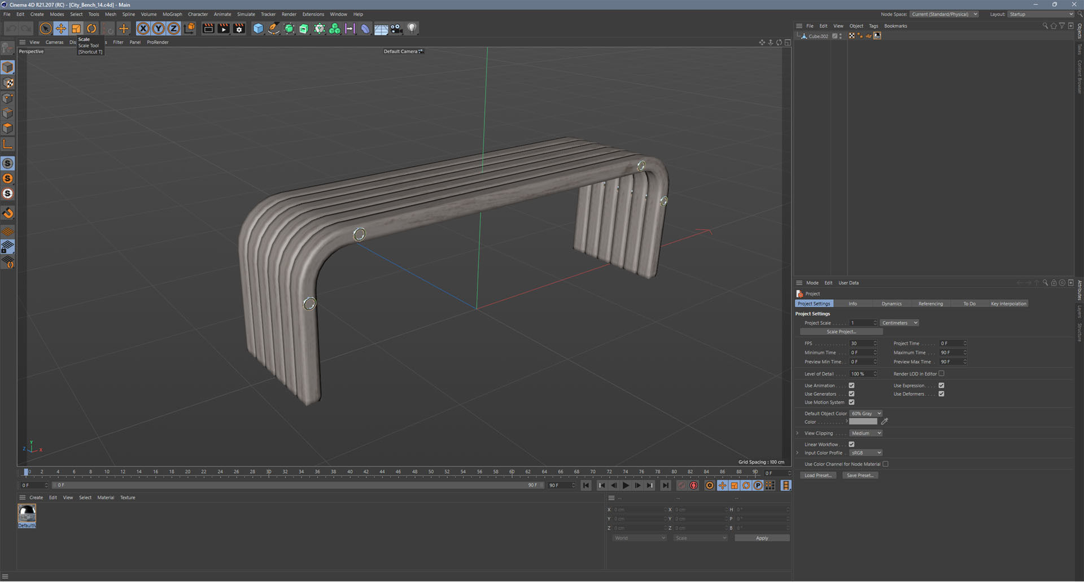Select the Scale tool
1084x582 pixels.
(76, 28)
